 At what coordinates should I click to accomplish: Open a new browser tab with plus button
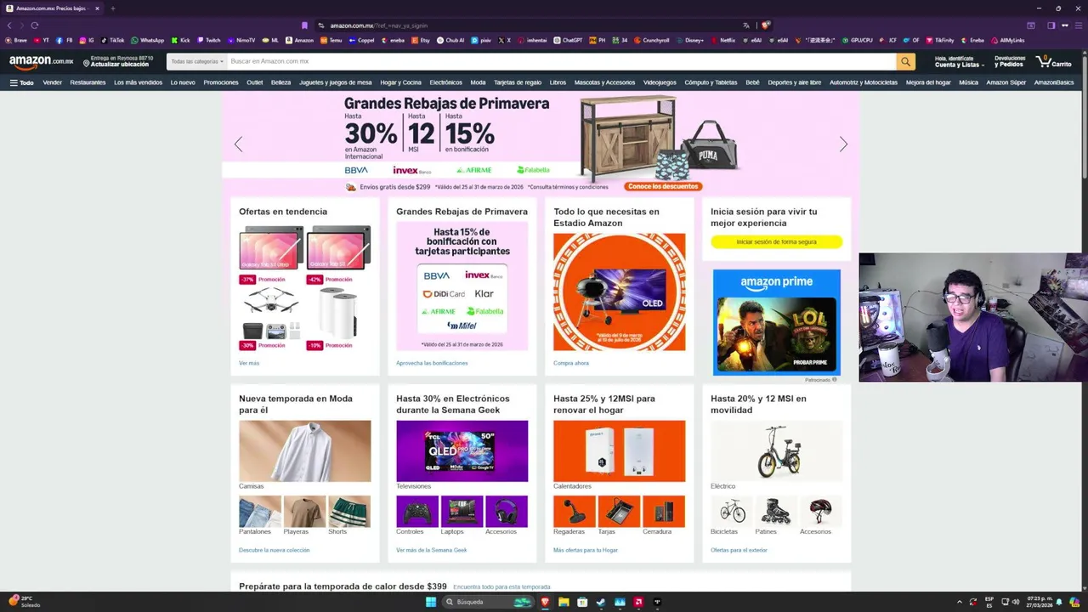click(x=112, y=8)
